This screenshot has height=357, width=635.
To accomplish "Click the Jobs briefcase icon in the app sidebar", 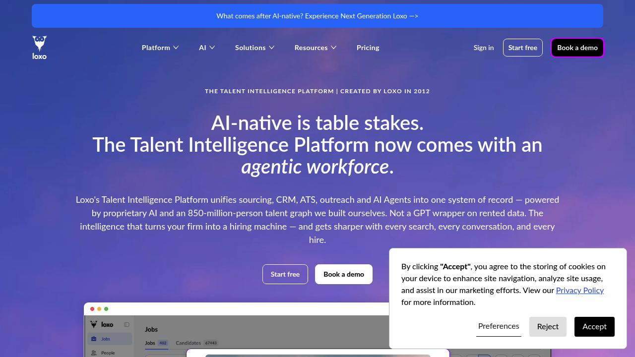I will pyautogui.click(x=94, y=339).
